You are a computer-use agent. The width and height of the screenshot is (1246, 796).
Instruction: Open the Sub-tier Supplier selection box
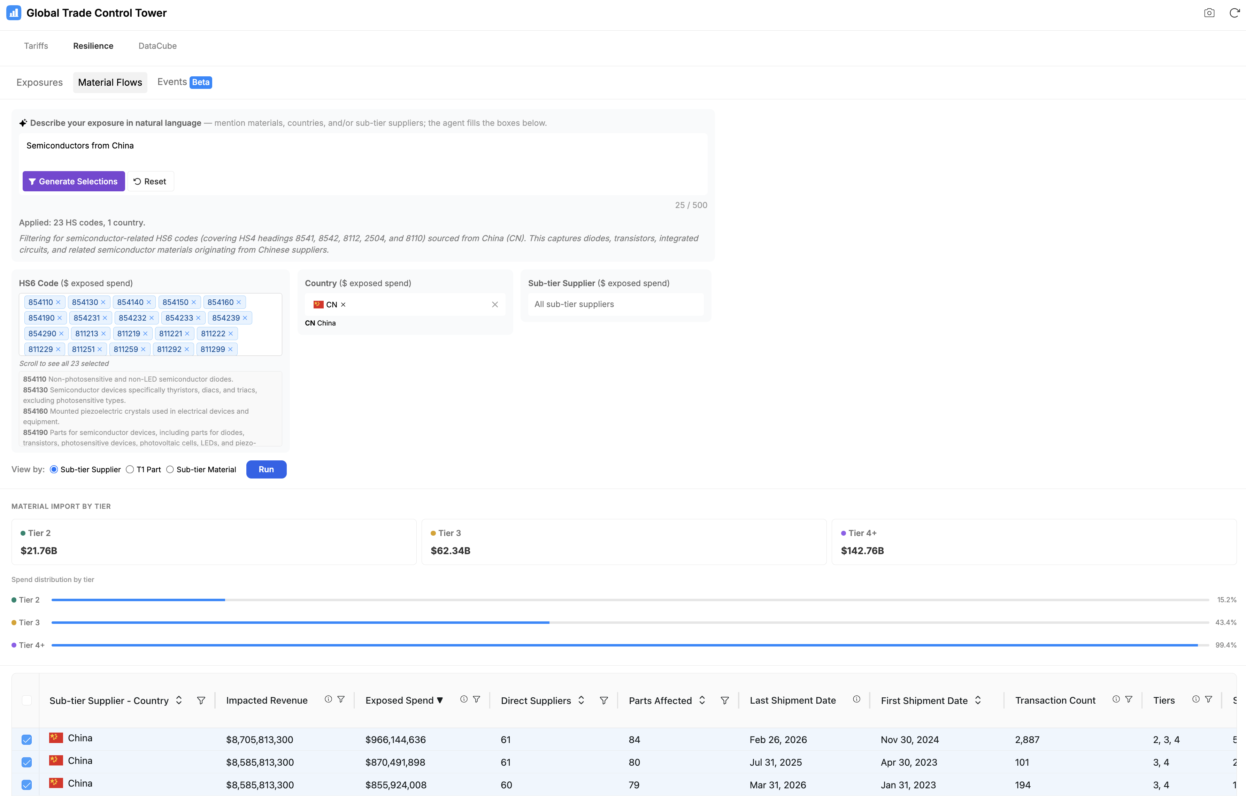click(x=615, y=304)
